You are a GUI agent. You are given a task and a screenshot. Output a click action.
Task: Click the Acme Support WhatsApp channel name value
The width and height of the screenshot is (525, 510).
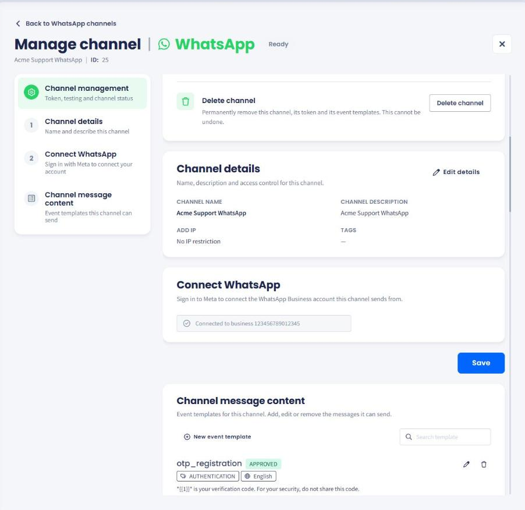(x=211, y=213)
